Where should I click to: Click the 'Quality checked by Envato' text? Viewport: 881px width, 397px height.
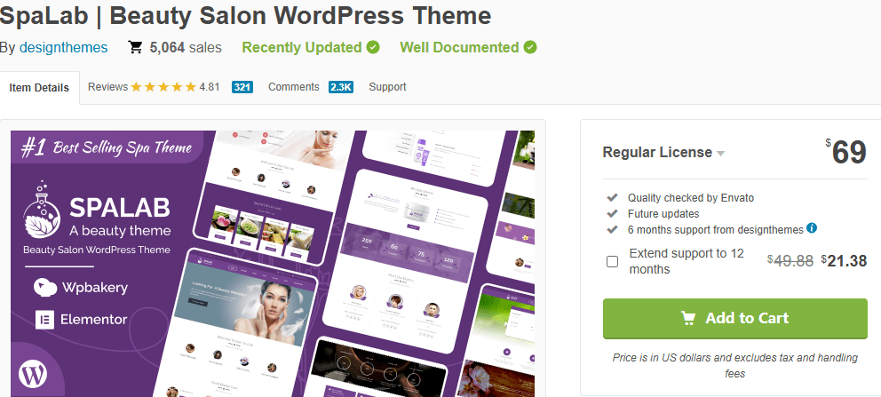tap(691, 198)
